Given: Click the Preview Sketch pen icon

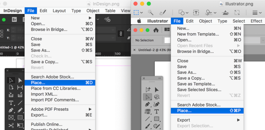Looking at the screenshot, I should 163,12.
